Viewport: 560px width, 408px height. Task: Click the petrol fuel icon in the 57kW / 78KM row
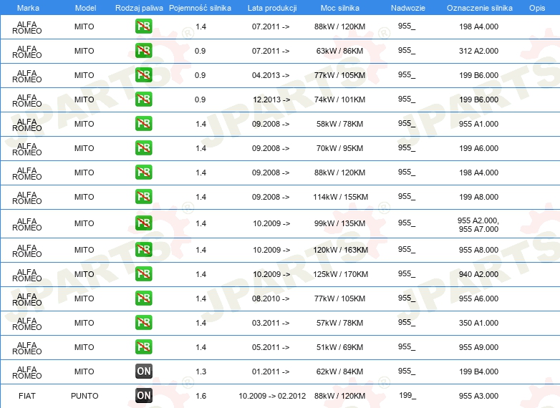coord(143,322)
